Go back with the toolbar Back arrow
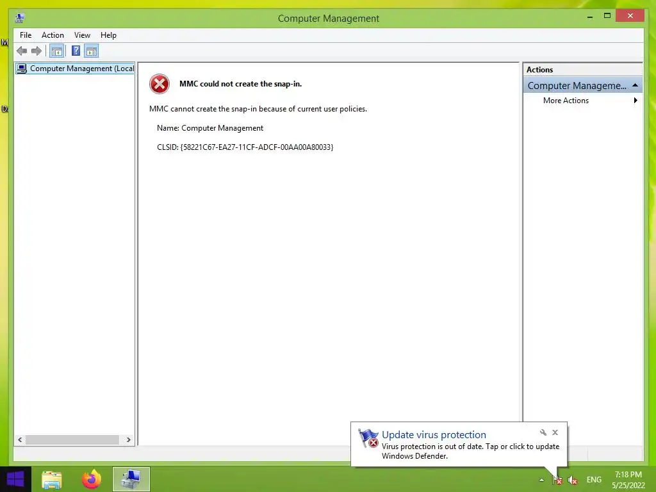The image size is (656, 492). pos(22,51)
